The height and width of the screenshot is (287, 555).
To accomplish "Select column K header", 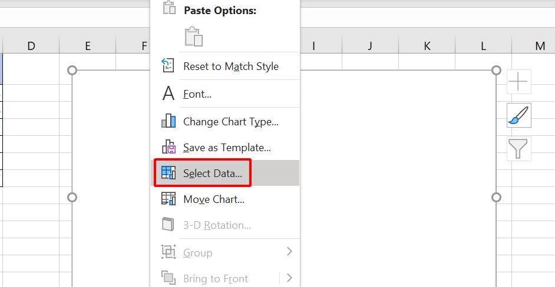I will click(x=427, y=46).
